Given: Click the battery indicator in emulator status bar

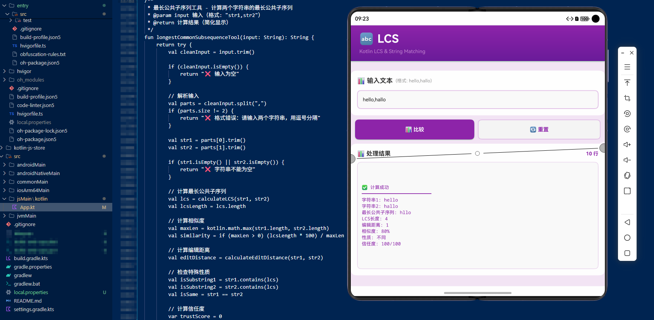Looking at the screenshot, I should [x=585, y=19].
